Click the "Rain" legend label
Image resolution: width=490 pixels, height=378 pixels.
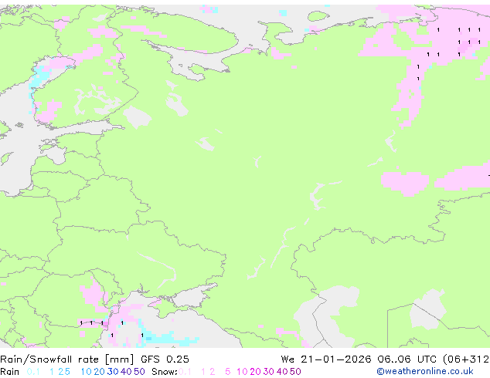coord(10,372)
